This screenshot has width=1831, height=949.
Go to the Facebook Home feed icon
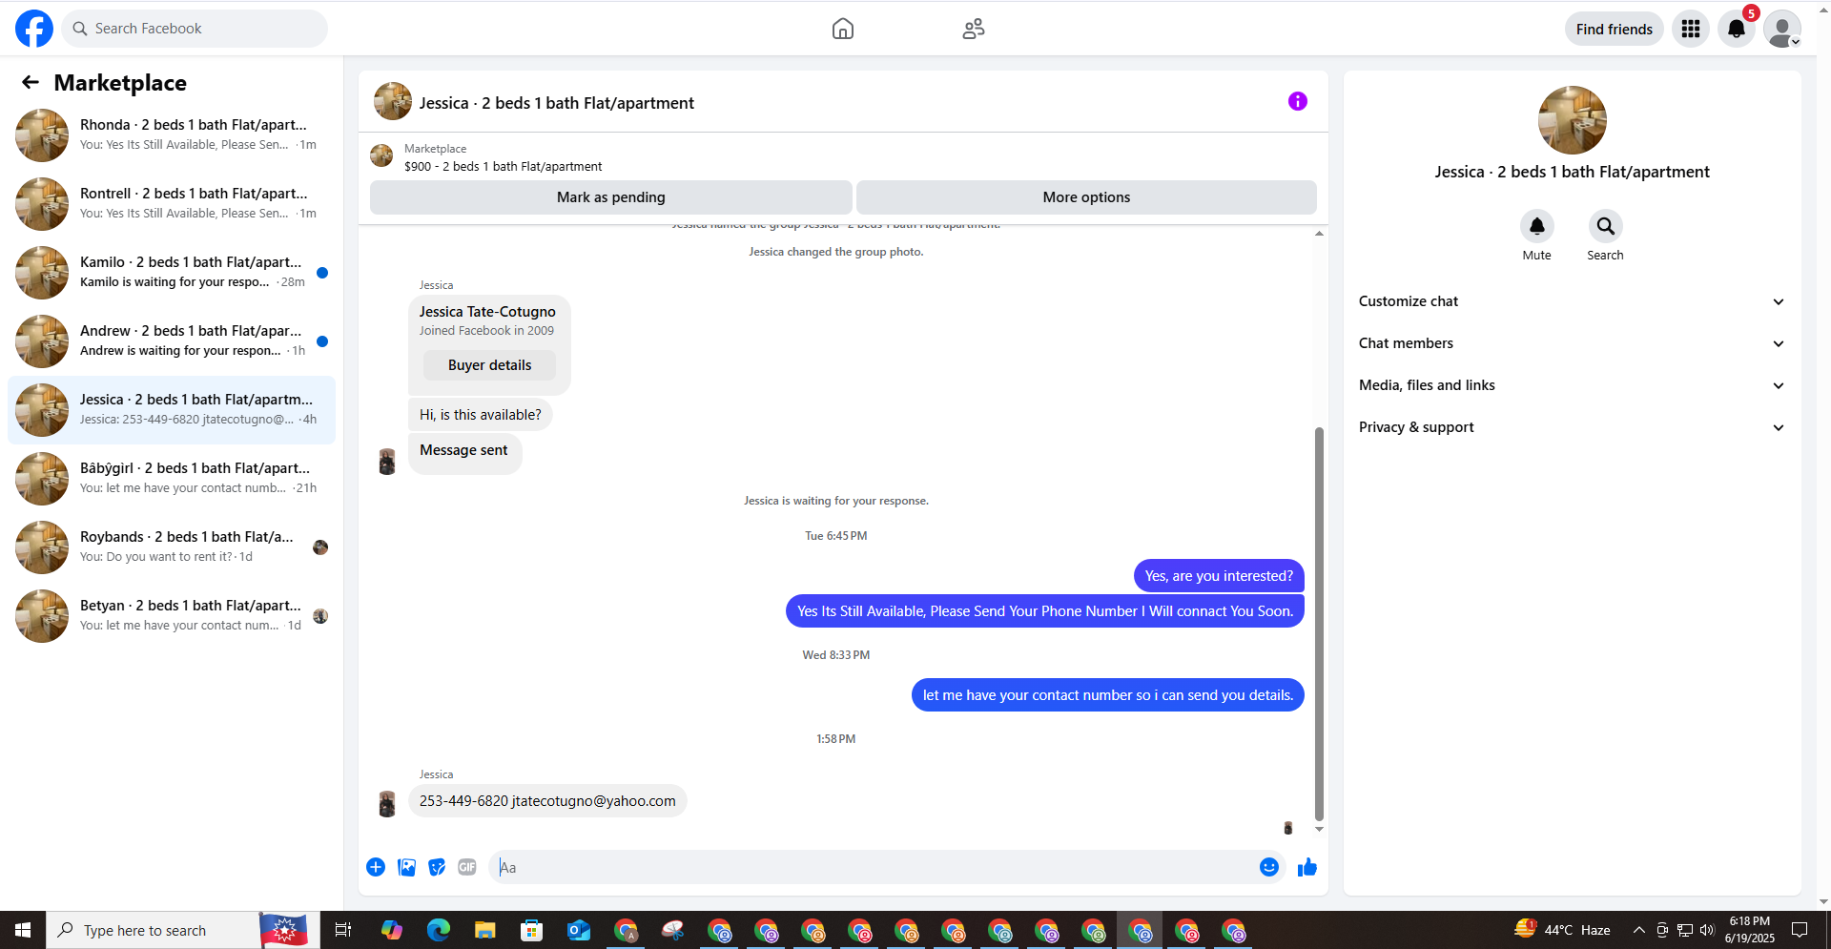pos(843,29)
